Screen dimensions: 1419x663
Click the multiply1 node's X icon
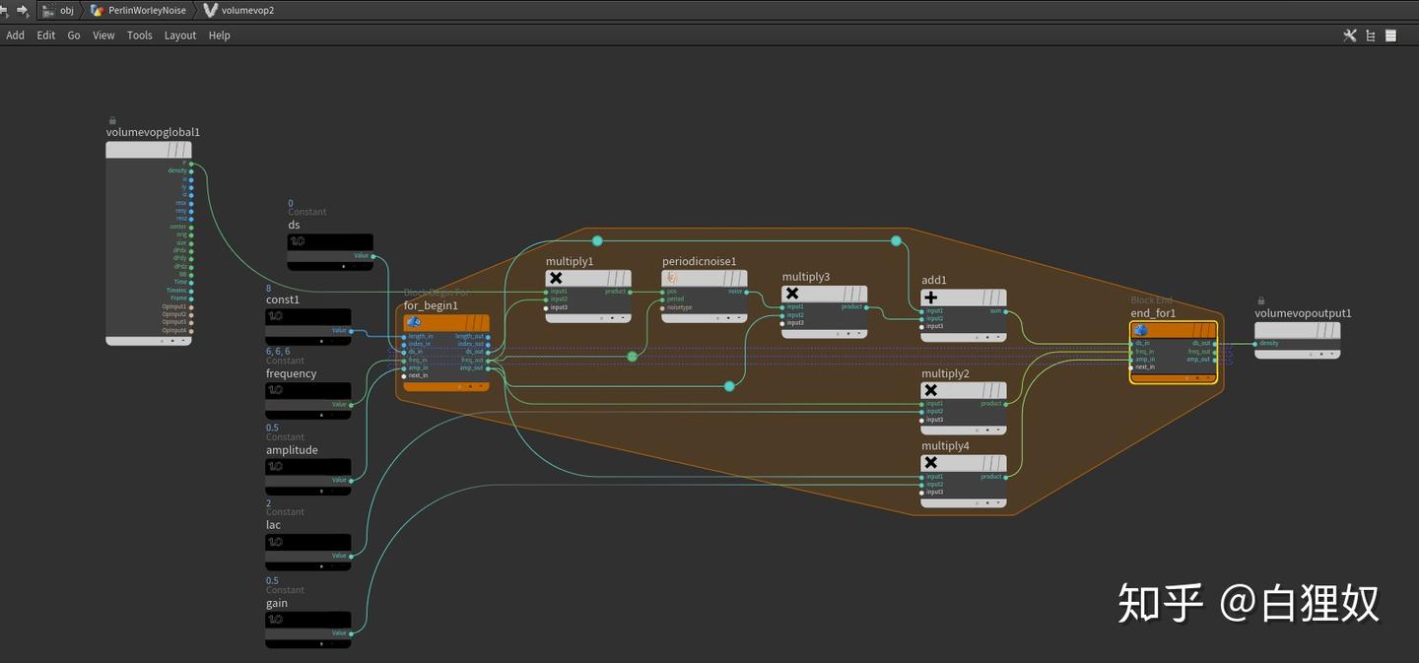556,278
